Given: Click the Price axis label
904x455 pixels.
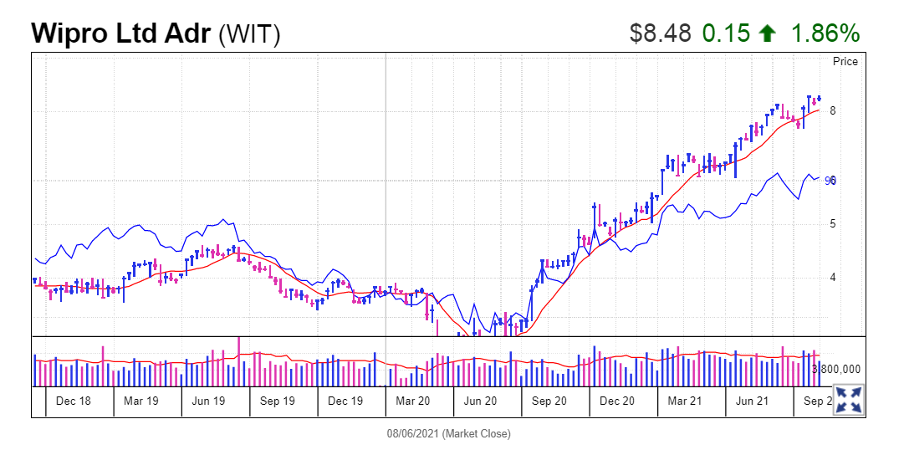Looking at the screenshot, I should pos(845,62).
